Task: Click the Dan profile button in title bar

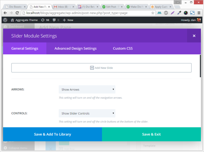Action: 177,2
